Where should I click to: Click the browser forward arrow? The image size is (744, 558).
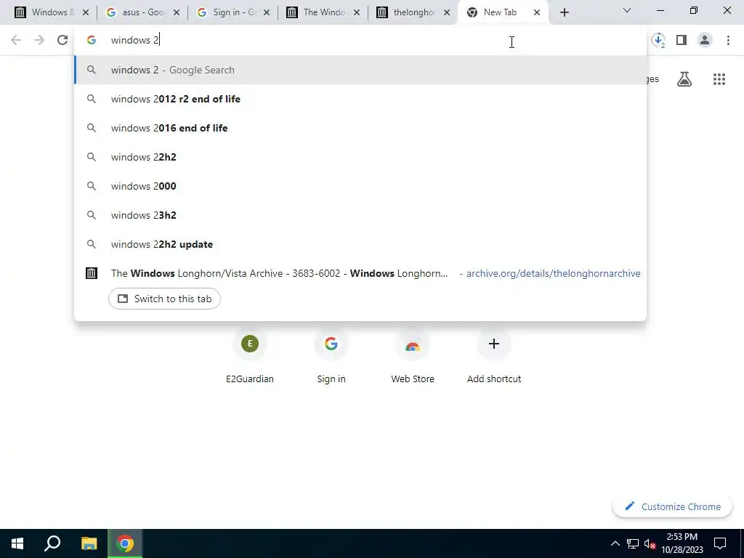[39, 41]
